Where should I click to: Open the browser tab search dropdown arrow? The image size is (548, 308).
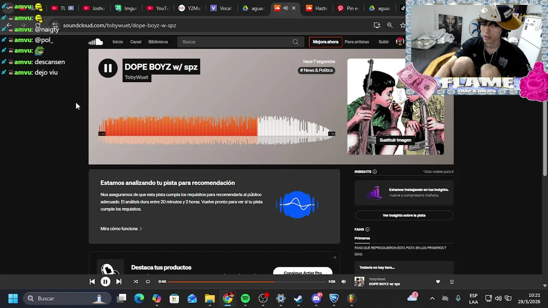pos(8,8)
